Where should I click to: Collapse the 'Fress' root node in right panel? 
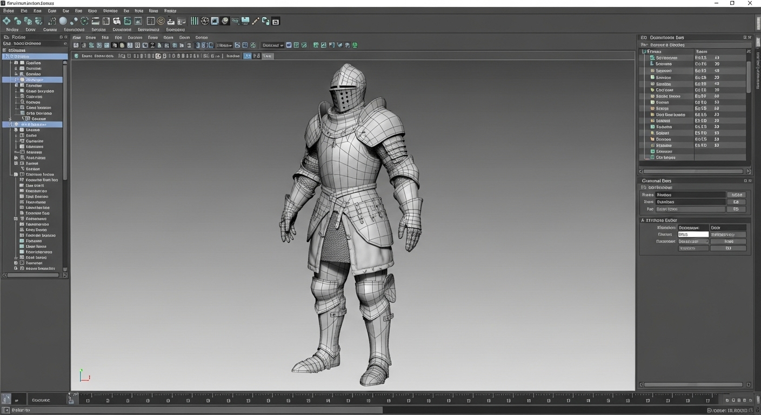(644, 51)
